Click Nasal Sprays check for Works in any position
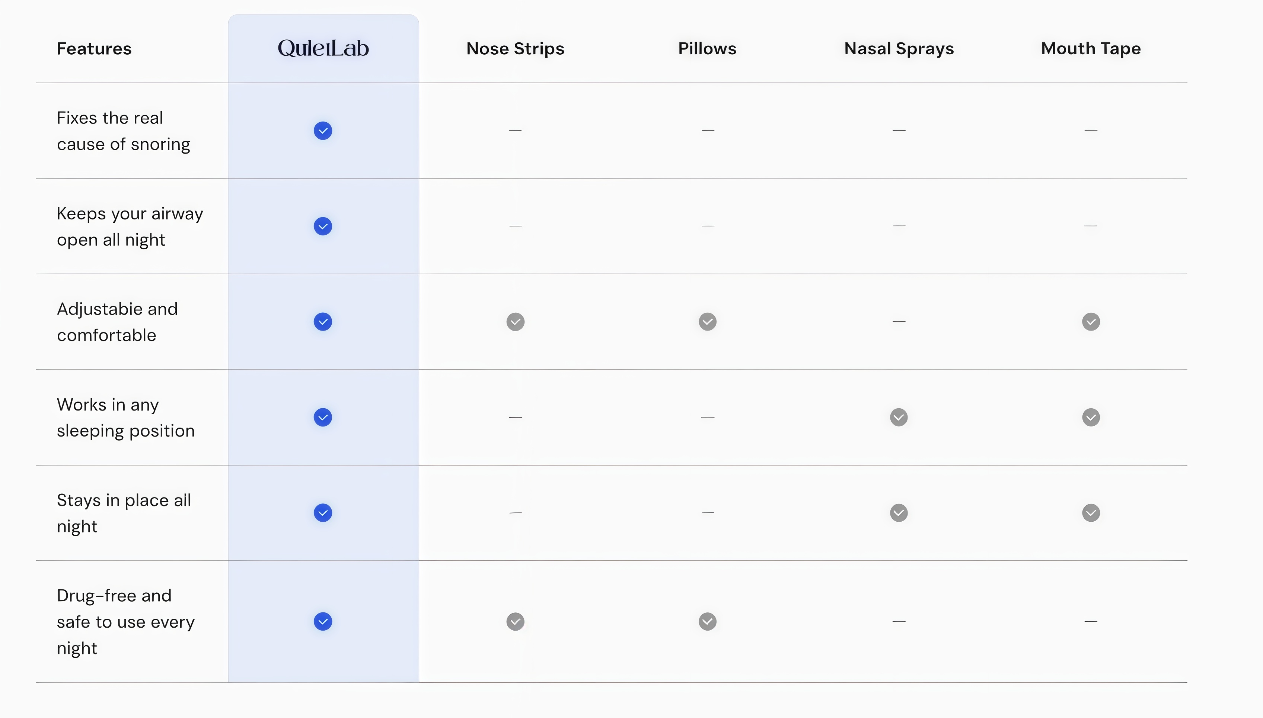Viewport: 1263px width, 718px height. click(x=899, y=417)
